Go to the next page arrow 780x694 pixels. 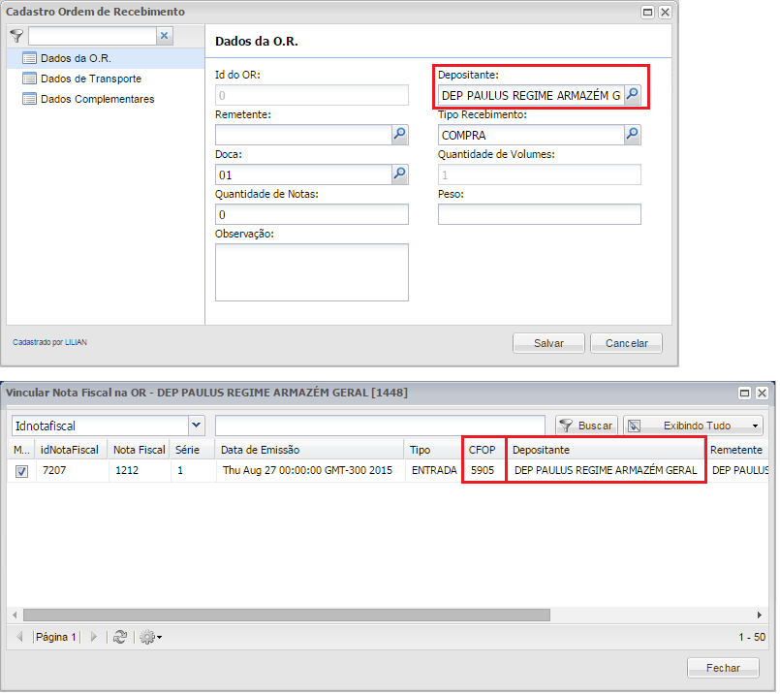(94, 636)
